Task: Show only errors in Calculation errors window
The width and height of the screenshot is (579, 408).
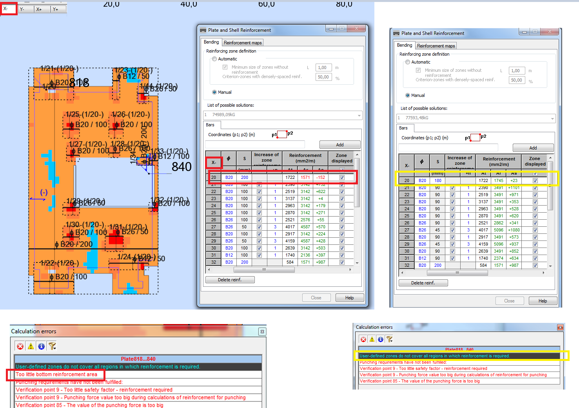Action: pos(20,346)
